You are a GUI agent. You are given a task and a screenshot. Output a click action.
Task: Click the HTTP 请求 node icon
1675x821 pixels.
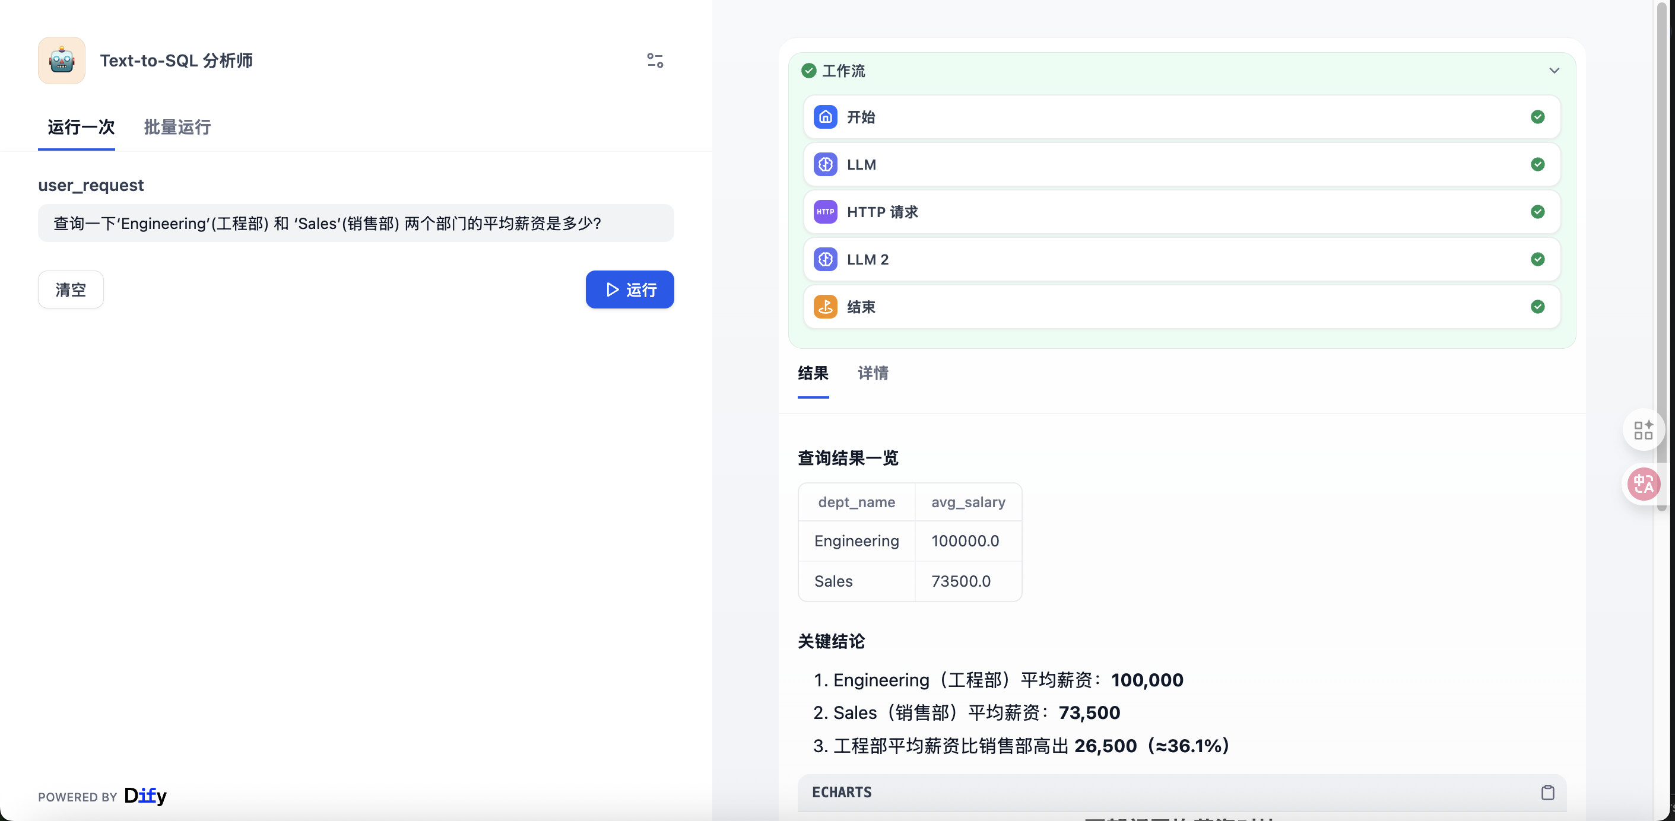[825, 212]
